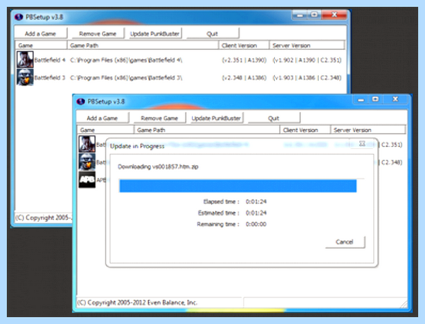Click Downloading vs001857.htm.zip text
Image resolution: width=425 pixels, height=324 pixels.
(x=158, y=167)
